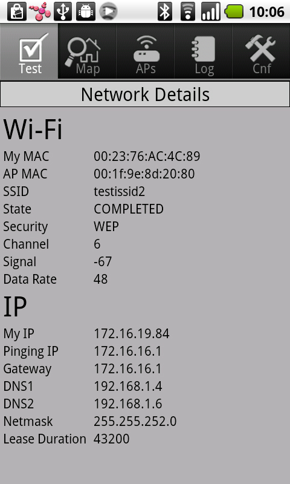Open the Cnf tools tab
This screenshot has width=290, height=484.
(261, 51)
